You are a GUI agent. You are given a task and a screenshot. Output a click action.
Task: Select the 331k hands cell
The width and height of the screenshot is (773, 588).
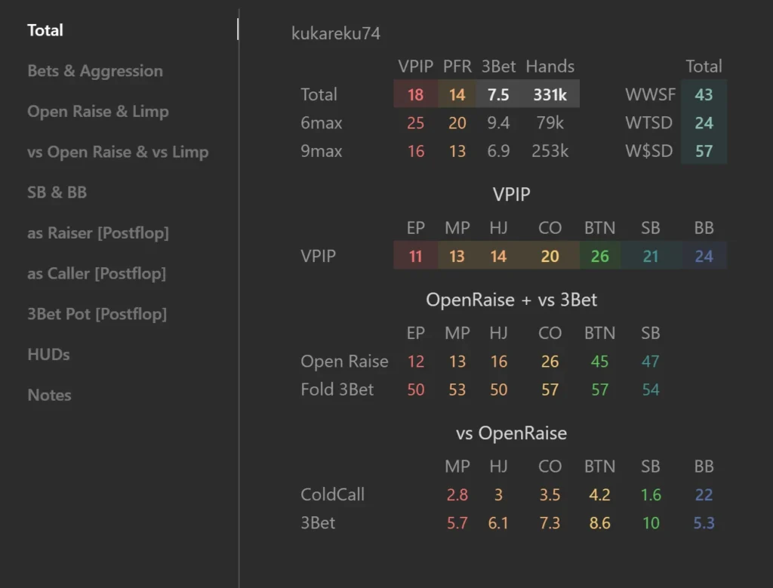click(x=550, y=94)
